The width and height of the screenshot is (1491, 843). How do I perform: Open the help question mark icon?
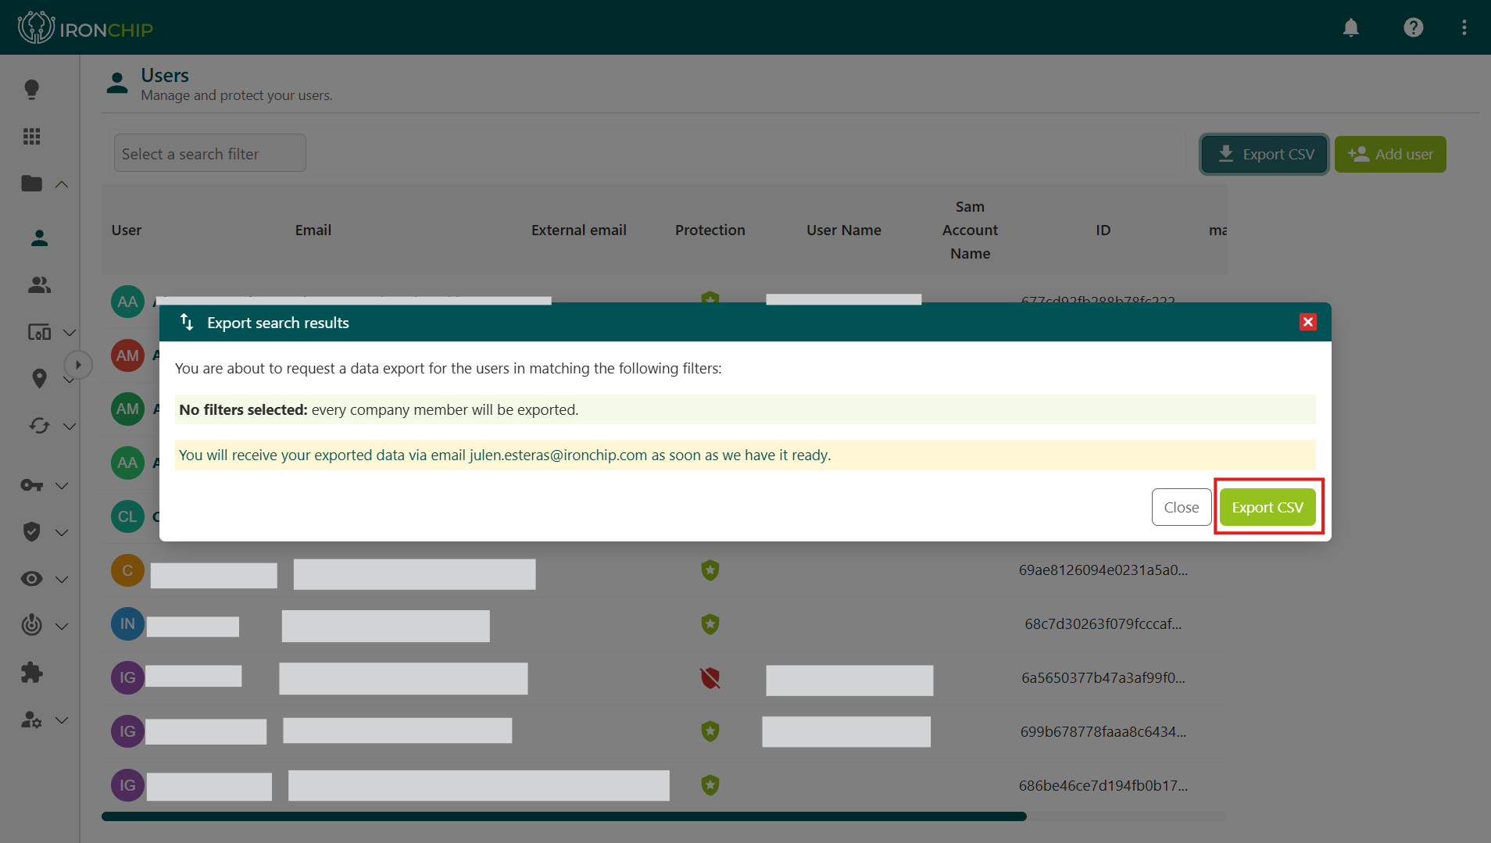tap(1413, 28)
